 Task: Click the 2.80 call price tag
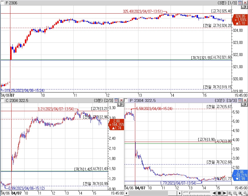coord(116,124)
